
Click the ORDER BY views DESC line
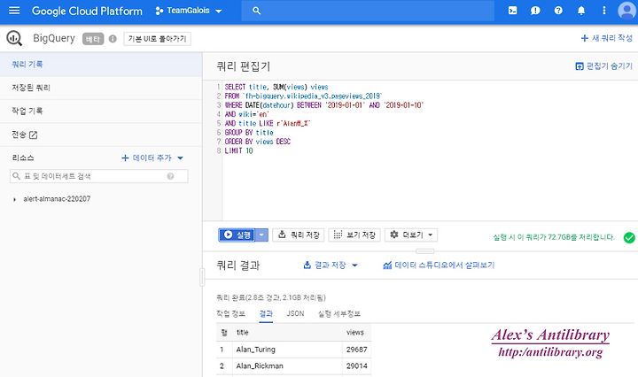(258, 142)
